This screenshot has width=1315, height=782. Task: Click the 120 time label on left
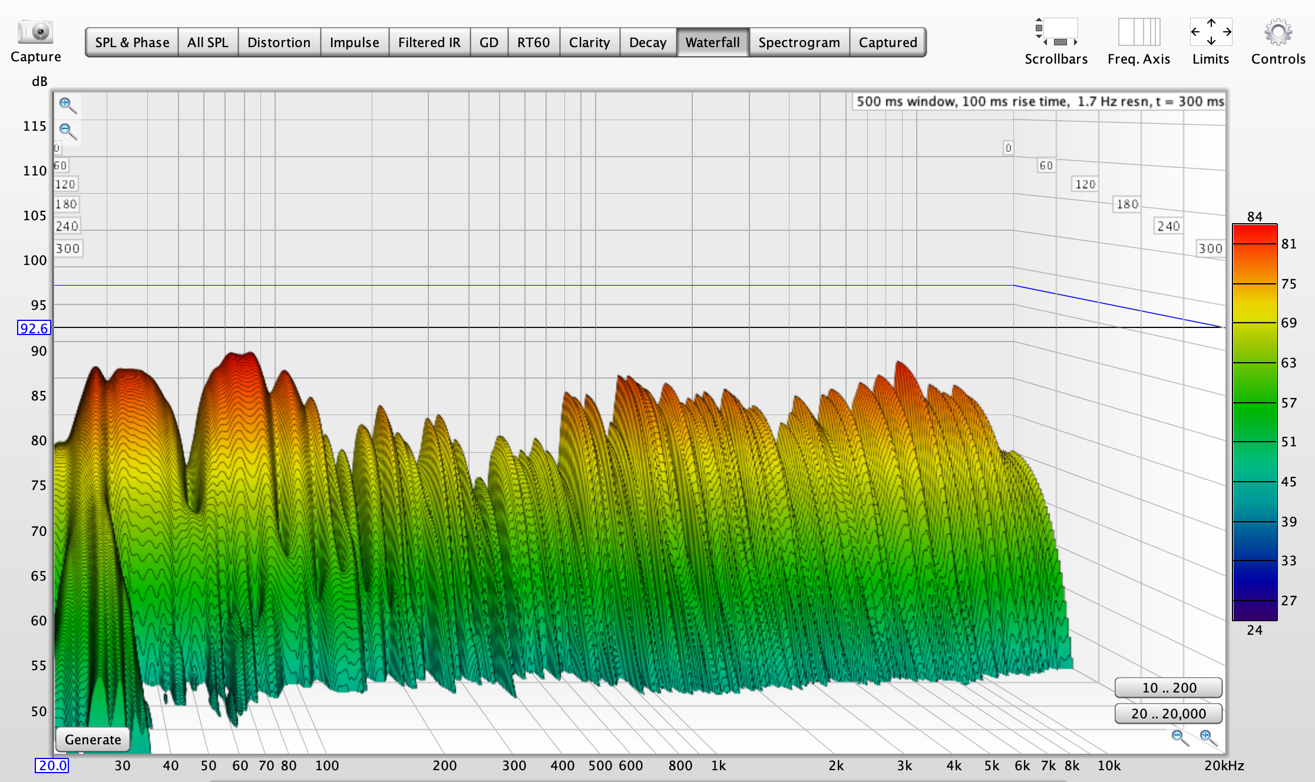(x=65, y=184)
